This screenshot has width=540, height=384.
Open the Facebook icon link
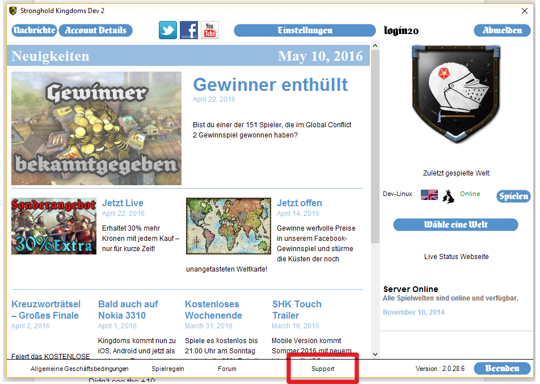[189, 30]
